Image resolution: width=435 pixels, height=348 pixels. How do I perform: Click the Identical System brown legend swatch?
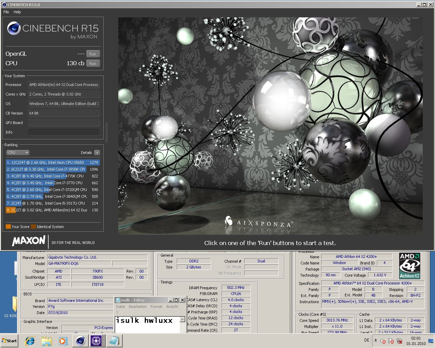[x=33, y=227]
